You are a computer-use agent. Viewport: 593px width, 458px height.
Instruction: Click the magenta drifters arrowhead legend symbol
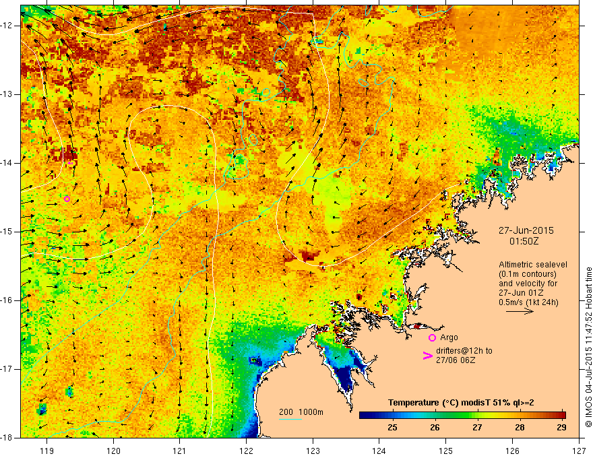pyautogui.click(x=427, y=356)
